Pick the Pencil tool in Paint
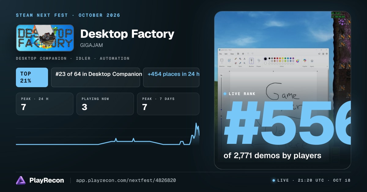Viewport: 367px width, 192px height. [x=236, y=59]
